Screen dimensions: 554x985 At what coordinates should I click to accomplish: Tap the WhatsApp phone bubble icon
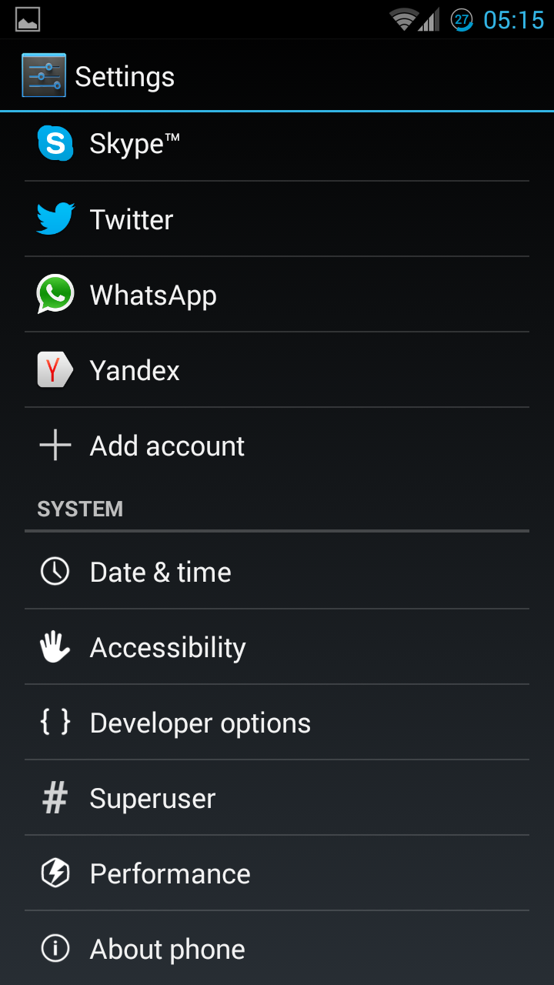[x=55, y=294]
